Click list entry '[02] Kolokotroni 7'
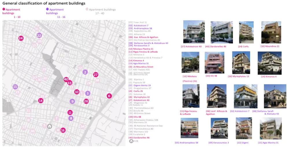Screen dimensions: 289x147 point(138,25)
